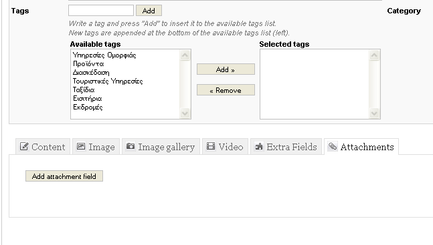Click Available tags scroll up arrow
Viewport: 433px width, 245px height.
(x=185, y=55)
